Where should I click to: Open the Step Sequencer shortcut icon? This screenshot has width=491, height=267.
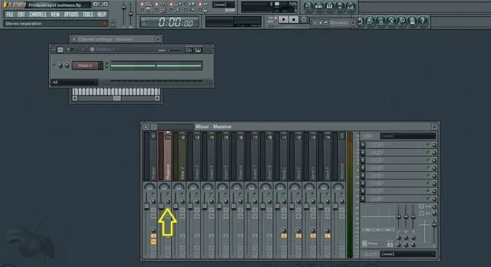coord(318,6)
